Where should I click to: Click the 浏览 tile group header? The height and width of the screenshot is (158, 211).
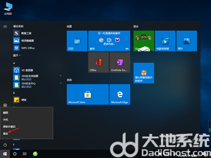tap(69, 80)
